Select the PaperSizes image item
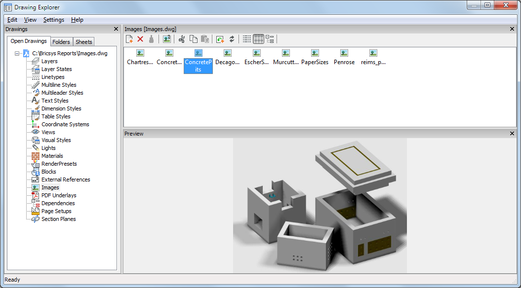 point(315,57)
